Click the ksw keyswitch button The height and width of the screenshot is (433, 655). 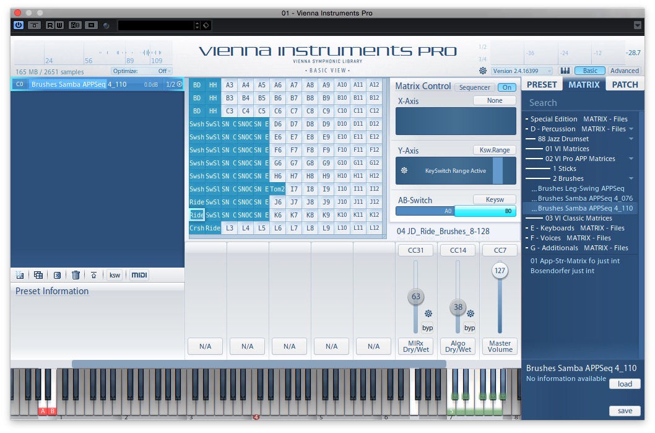pyautogui.click(x=115, y=275)
